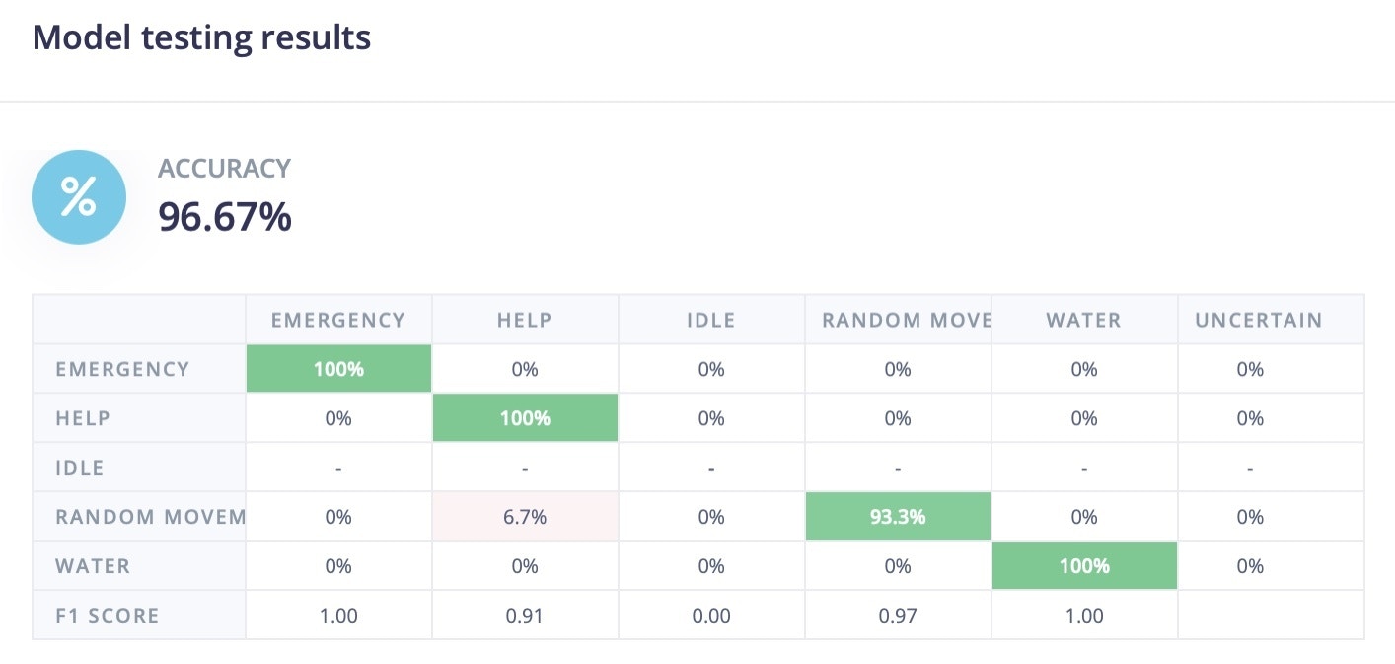1395x664 pixels.
Task: Select the F1 SCORE row label
Action: (x=108, y=616)
